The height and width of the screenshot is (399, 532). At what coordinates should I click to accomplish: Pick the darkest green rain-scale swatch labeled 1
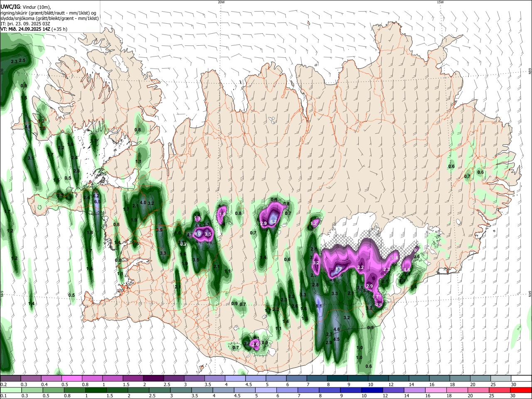pos(96,390)
